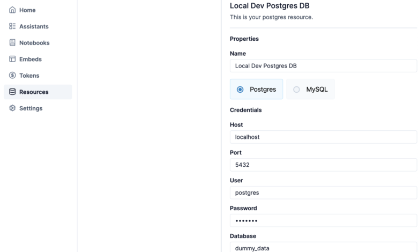Image resolution: width=418 pixels, height=252 pixels.
Task: Click the User field showing postgres
Action: 323,192
